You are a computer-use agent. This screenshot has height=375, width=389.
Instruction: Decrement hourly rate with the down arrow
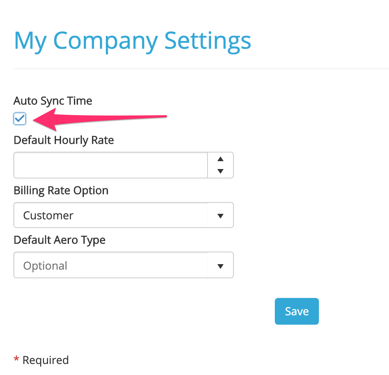[x=220, y=171]
